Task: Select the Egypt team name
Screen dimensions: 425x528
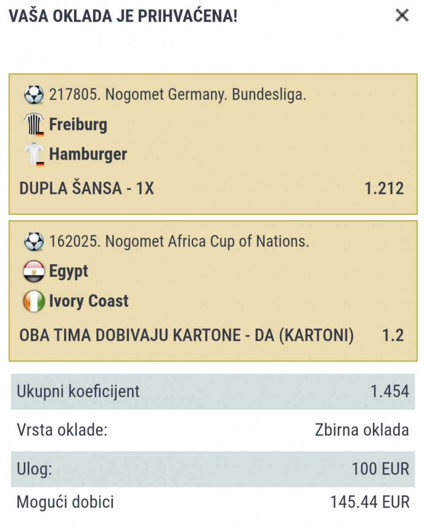Action: tap(68, 271)
